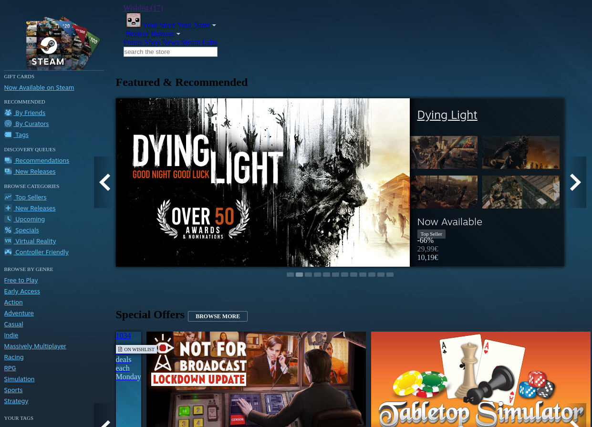Browse the RPG genre

click(x=10, y=368)
